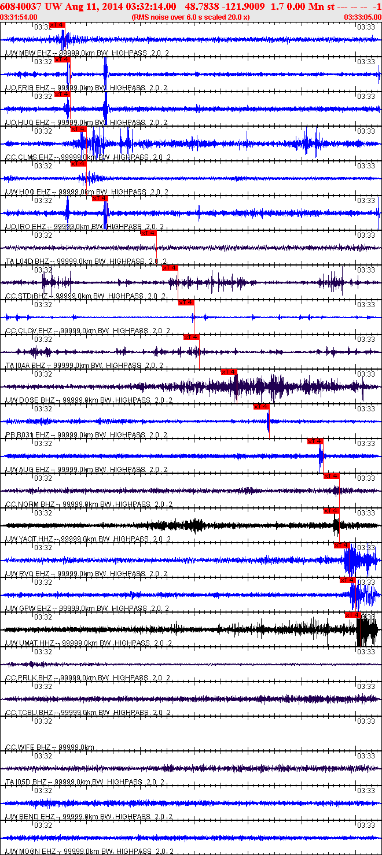Viewport: 382px width, 855px height.
Task: Click the red pick flag on DOSE trace
Action: coord(229,372)
